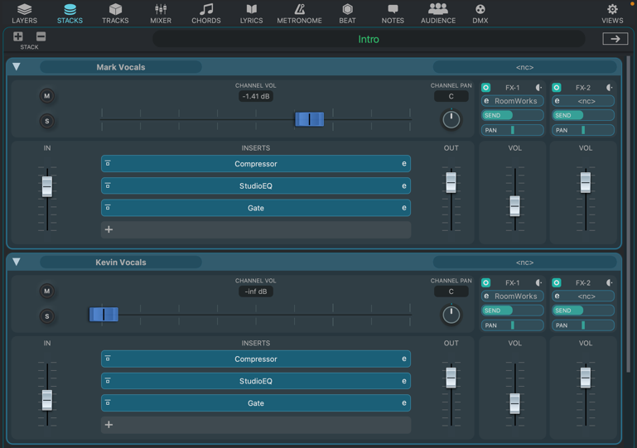Switch to the Tracks tab

[115, 13]
